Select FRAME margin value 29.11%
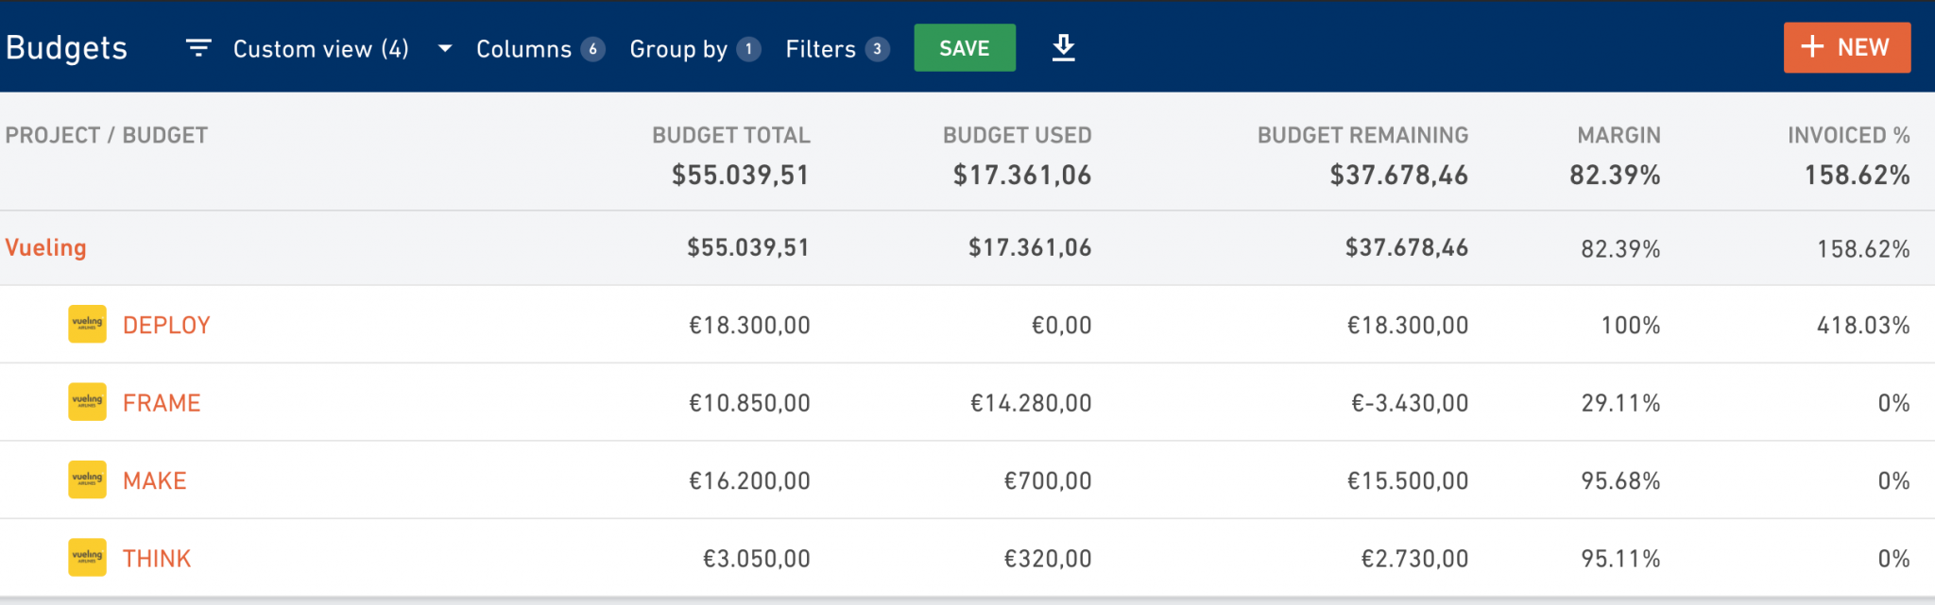This screenshot has height=605, width=1935. click(x=1621, y=403)
